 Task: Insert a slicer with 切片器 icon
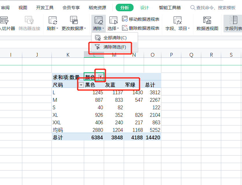(x=4, y=20)
